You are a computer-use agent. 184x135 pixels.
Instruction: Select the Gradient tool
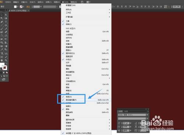pyautogui.click(x=6, y=46)
